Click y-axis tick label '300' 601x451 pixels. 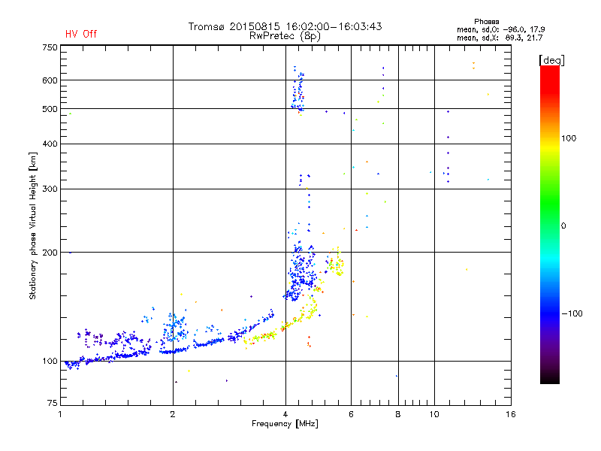point(50,189)
